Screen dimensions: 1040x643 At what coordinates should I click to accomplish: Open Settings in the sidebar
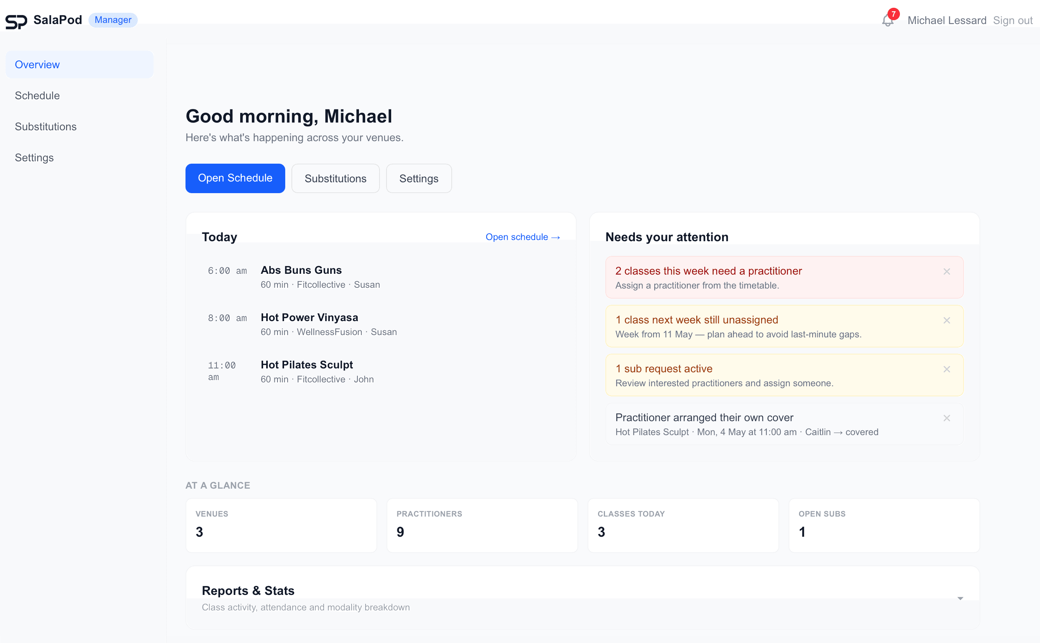80,158
